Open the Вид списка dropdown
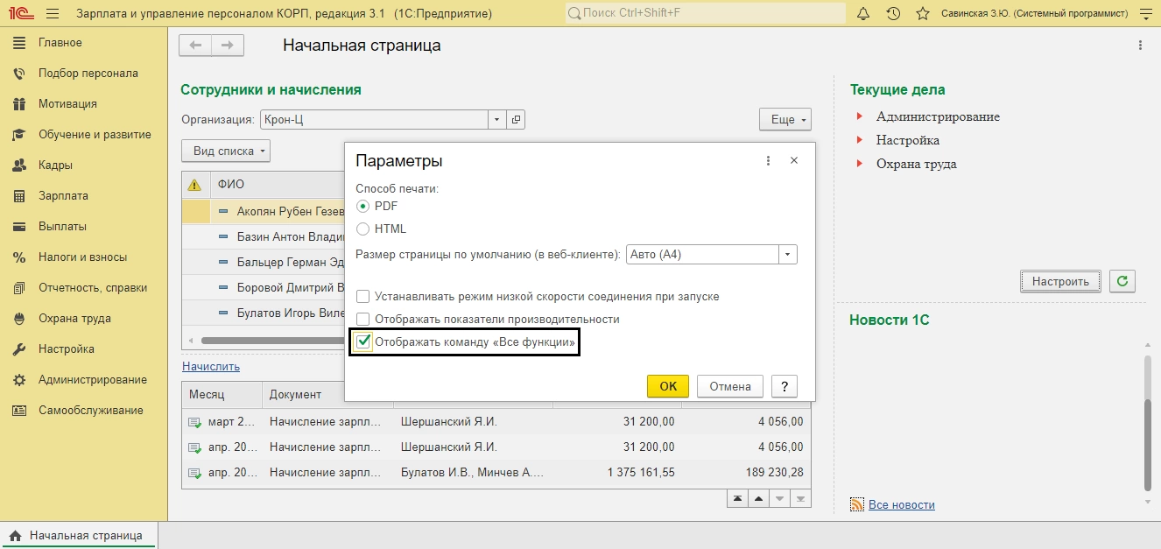The height and width of the screenshot is (549, 1161). coord(226,151)
